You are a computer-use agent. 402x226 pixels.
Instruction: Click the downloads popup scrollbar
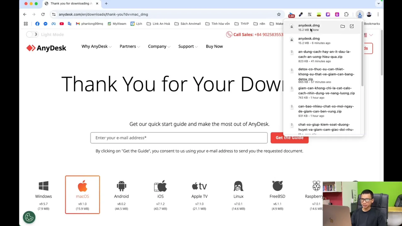tap(362, 54)
